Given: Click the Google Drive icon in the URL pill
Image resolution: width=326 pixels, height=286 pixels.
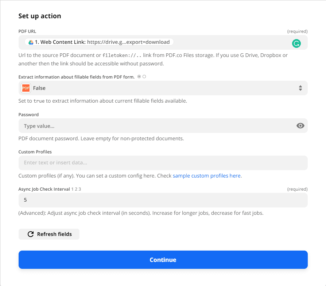Looking at the screenshot, I should tap(31, 42).
